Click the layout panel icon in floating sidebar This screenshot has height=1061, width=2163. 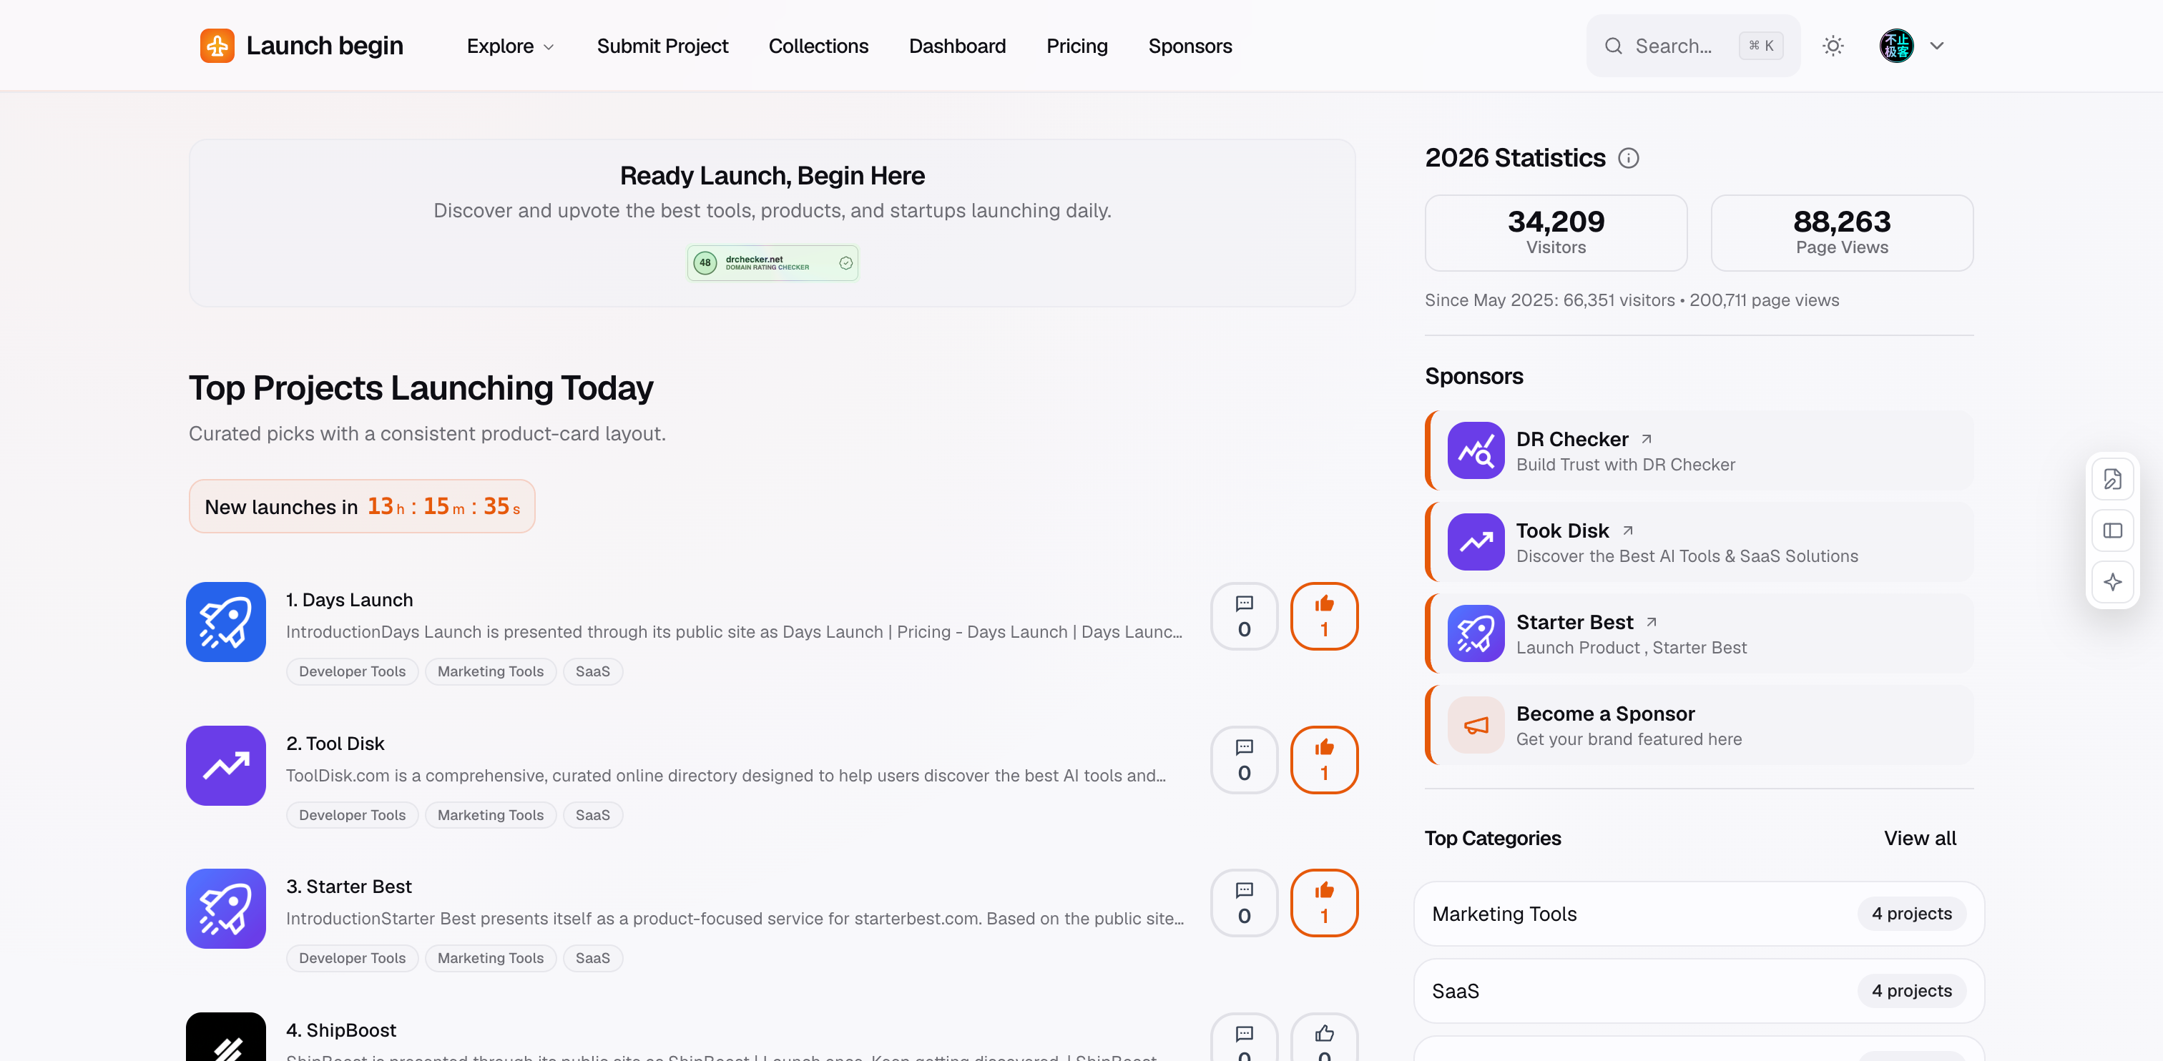pos(2113,530)
